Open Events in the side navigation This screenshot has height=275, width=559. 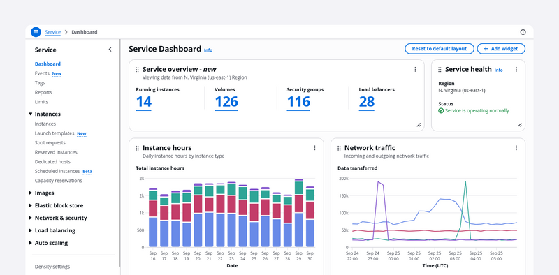(x=42, y=73)
